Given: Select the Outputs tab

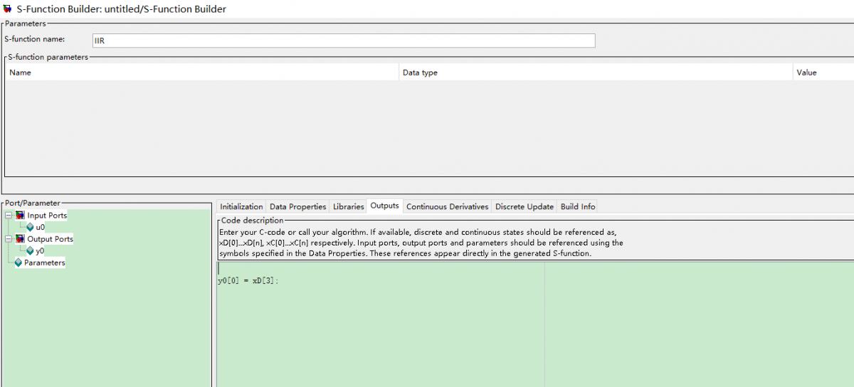Looking at the screenshot, I should (384, 206).
